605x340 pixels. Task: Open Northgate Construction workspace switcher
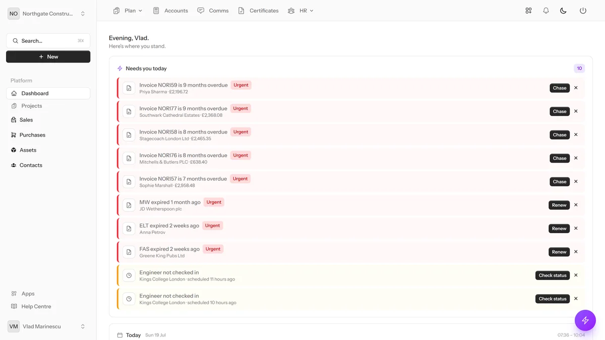48,14
